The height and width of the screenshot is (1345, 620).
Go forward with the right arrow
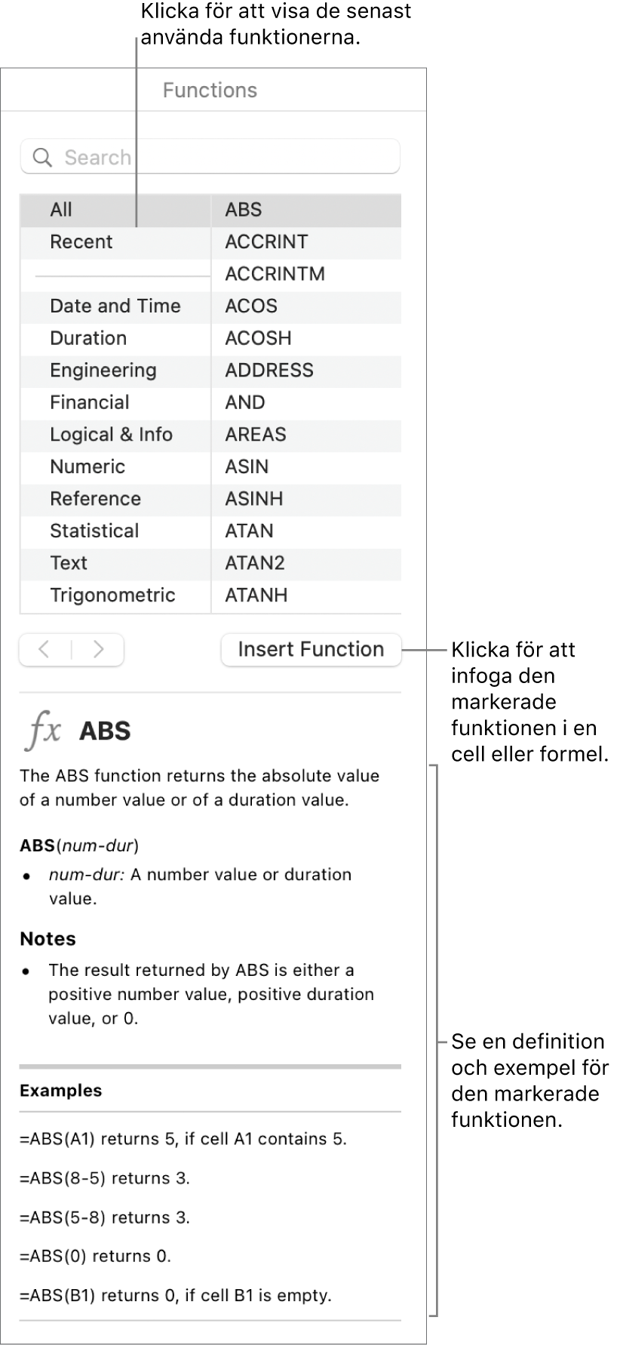(98, 649)
